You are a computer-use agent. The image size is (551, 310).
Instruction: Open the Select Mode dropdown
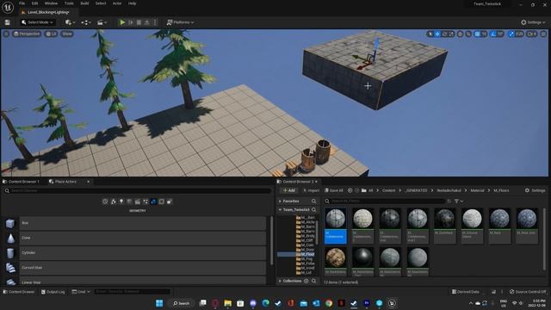[37, 22]
